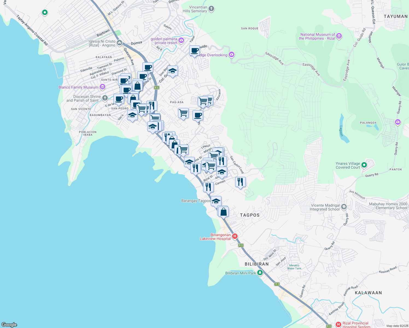The height and width of the screenshot is (328, 409).
Task: Open the shopping bag marker below Barangay Tagpos
Action: coord(223,211)
